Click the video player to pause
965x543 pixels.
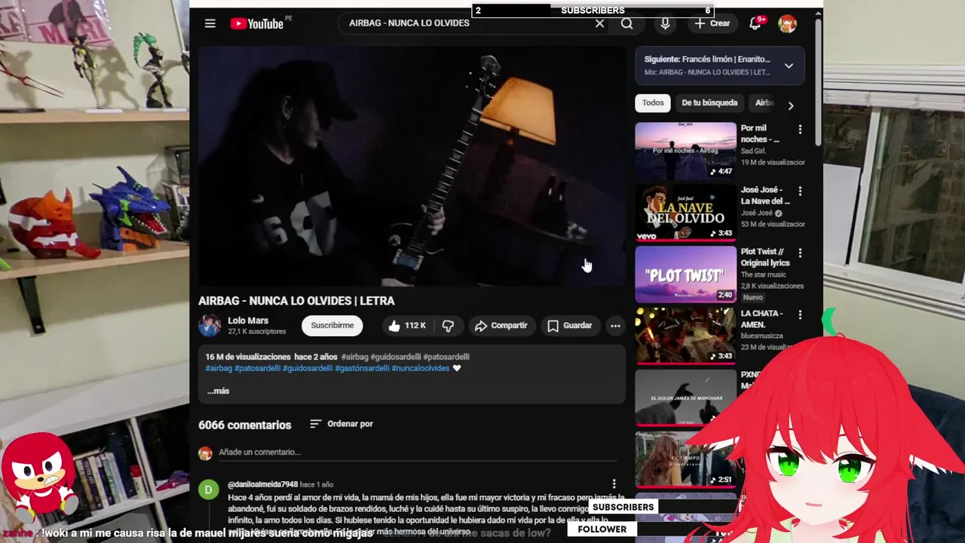coord(412,166)
